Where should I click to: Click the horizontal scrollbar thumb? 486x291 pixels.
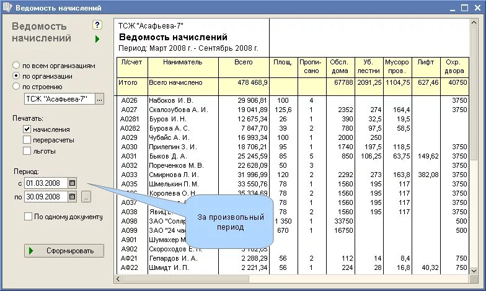(x=185, y=279)
